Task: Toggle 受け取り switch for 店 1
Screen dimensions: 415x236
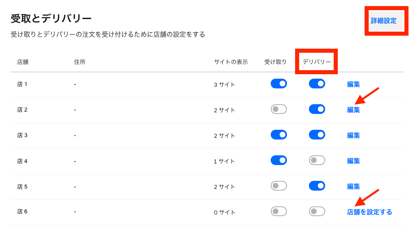Action: pos(279,84)
